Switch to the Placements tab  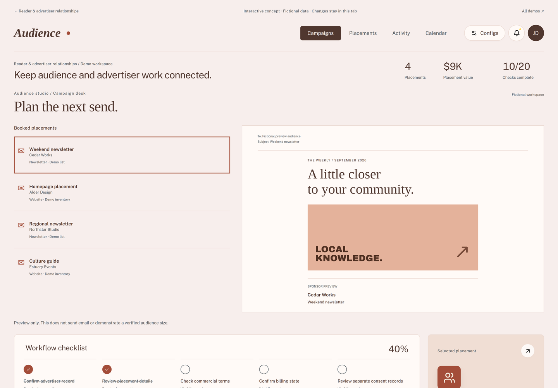pos(363,33)
